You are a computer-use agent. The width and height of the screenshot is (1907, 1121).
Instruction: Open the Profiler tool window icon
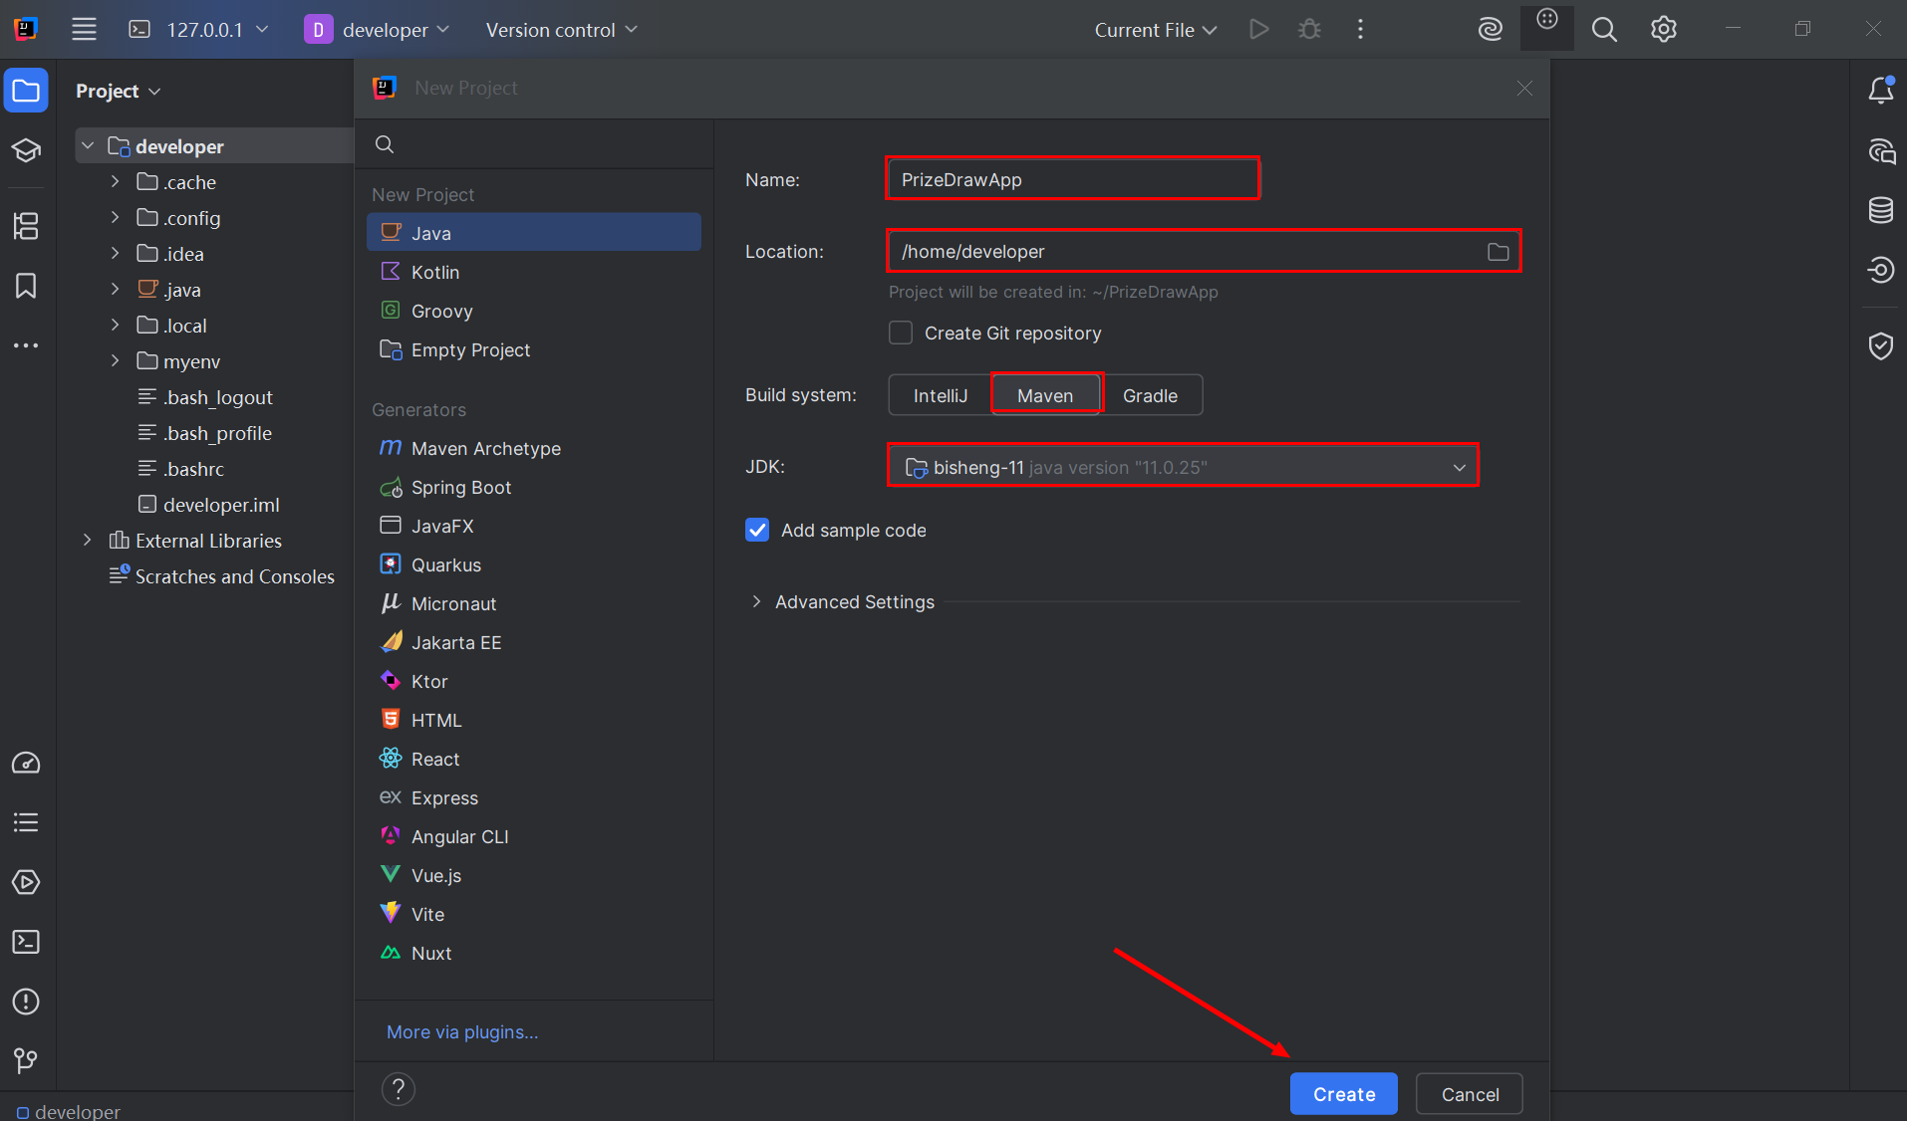point(26,764)
